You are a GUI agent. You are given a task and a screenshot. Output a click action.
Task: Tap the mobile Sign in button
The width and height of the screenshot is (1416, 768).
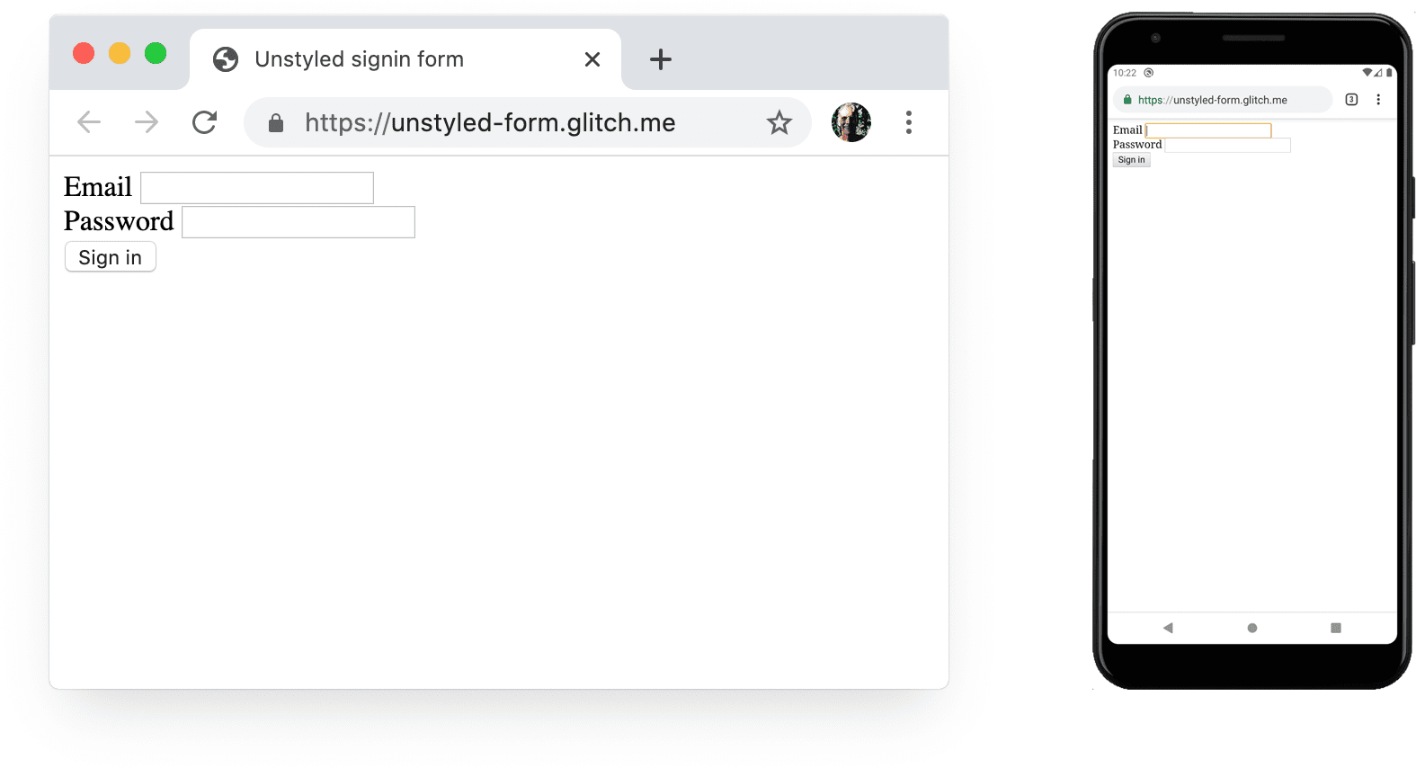click(x=1131, y=159)
